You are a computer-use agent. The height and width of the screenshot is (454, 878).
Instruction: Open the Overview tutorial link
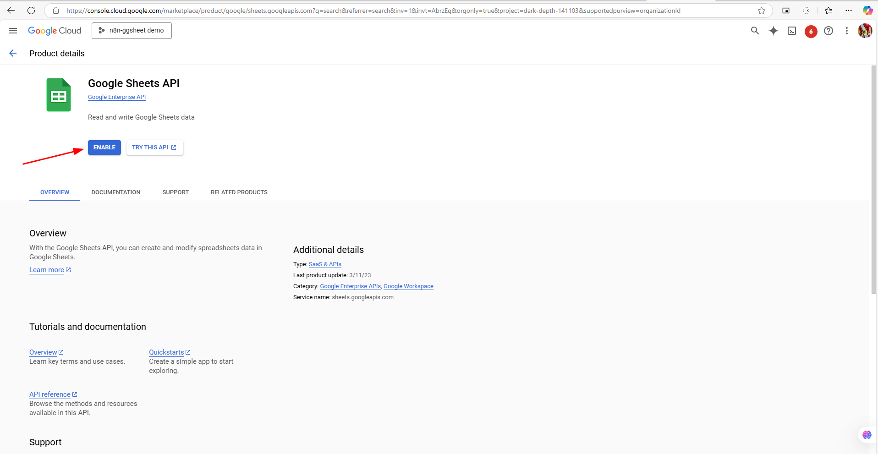coord(46,352)
